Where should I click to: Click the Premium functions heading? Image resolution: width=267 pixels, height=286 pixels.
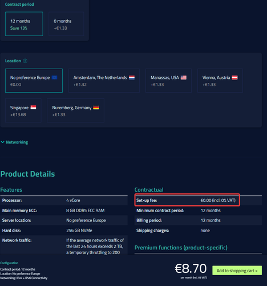[181, 248]
